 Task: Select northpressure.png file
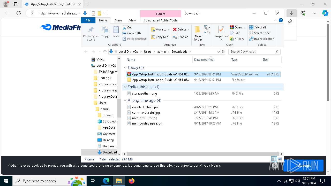203,118
